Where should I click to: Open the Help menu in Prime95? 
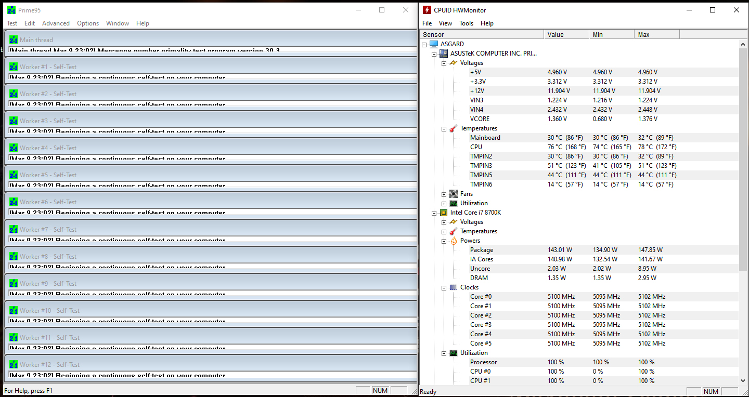[x=143, y=23]
